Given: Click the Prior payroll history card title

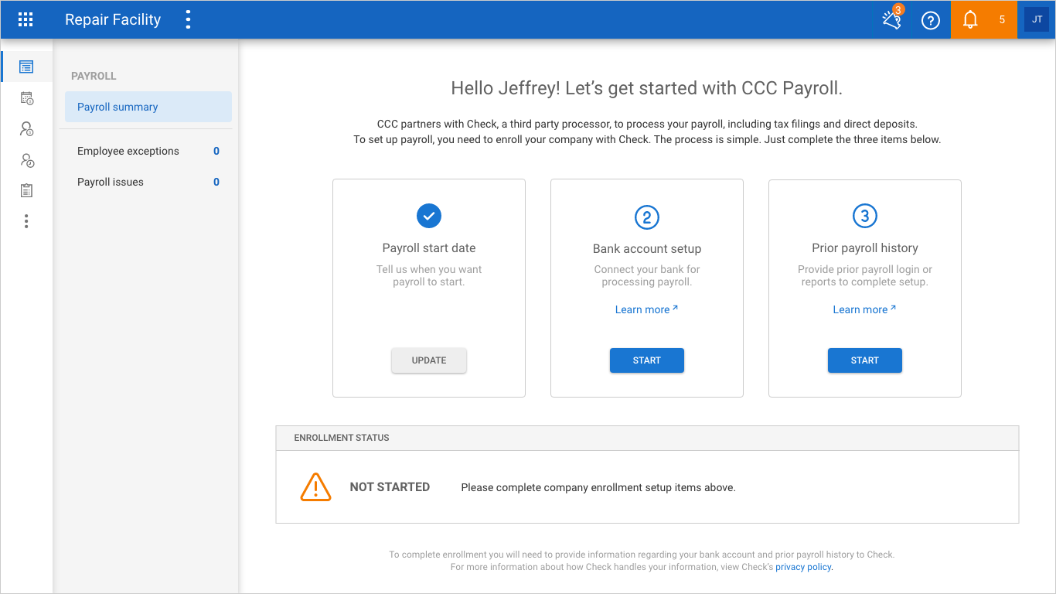Looking at the screenshot, I should click(865, 248).
